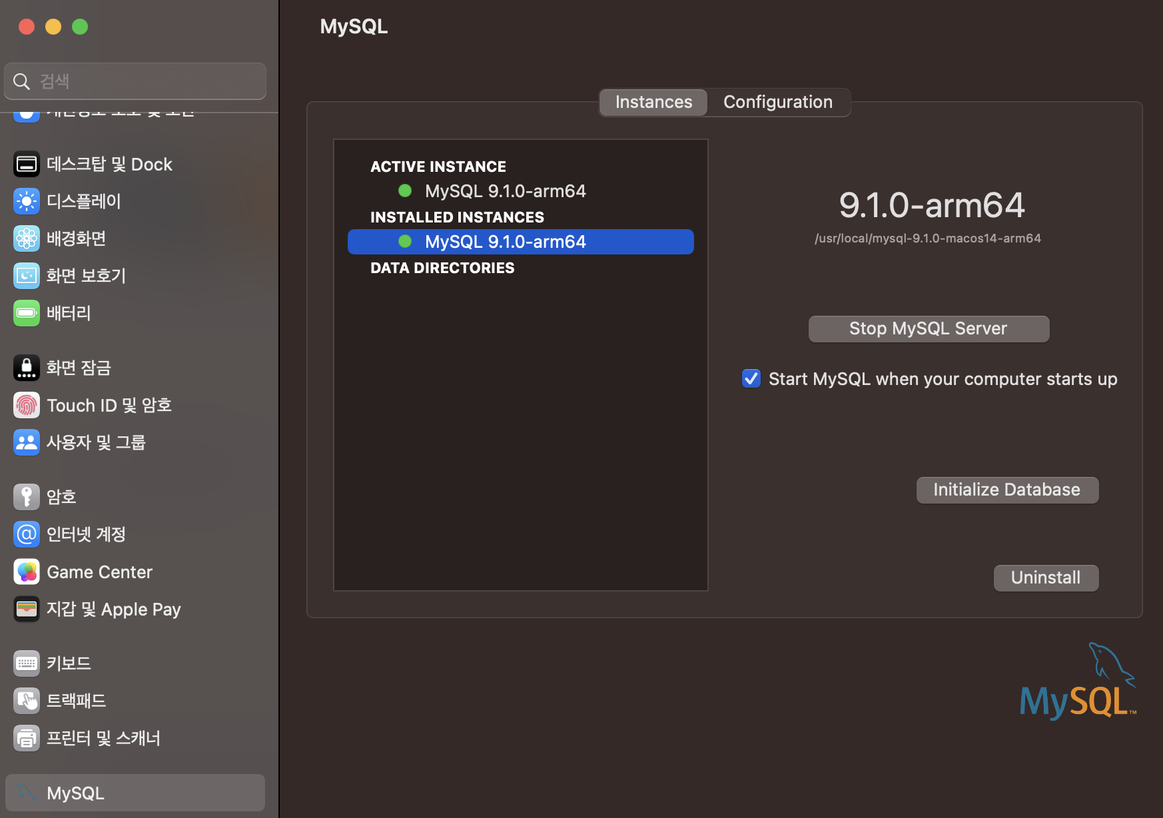Open the screen saver icon
Image resolution: width=1163 pixels, height=818 pixels.
[x=27, y=276]
